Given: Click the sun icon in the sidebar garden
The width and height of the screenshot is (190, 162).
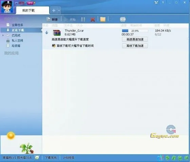Looking at the screenshot, I should coord(11,136).
